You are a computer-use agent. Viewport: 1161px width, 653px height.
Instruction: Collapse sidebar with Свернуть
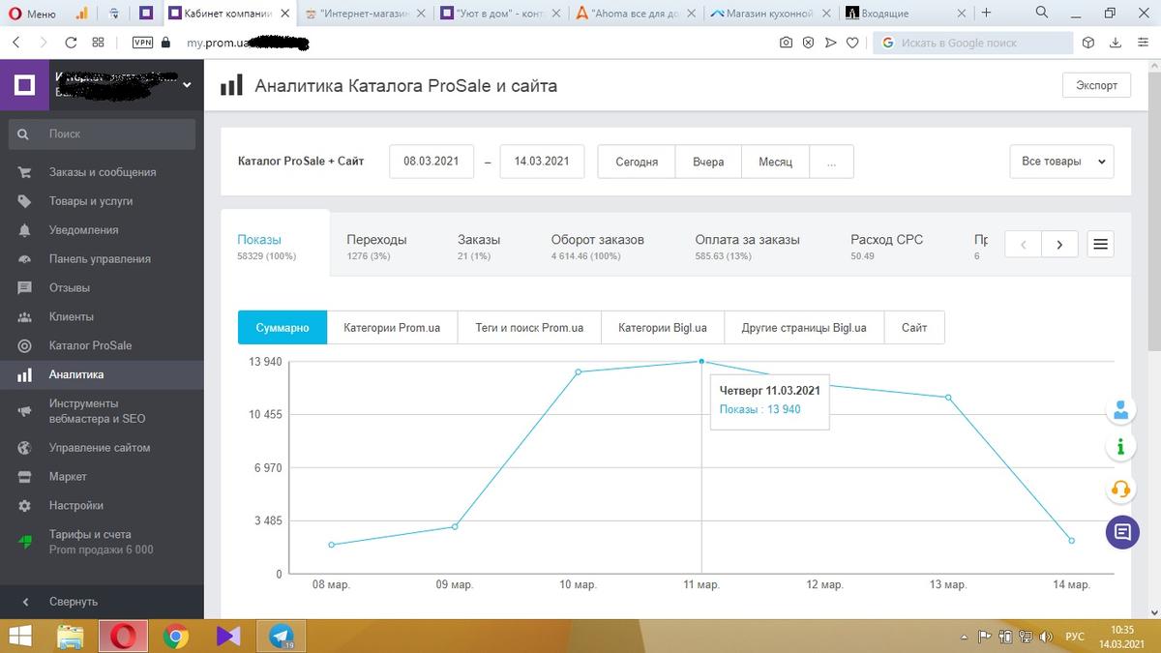click(103, 602)
